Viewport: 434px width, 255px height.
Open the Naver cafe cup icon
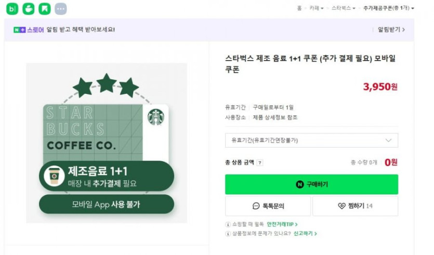29,9
